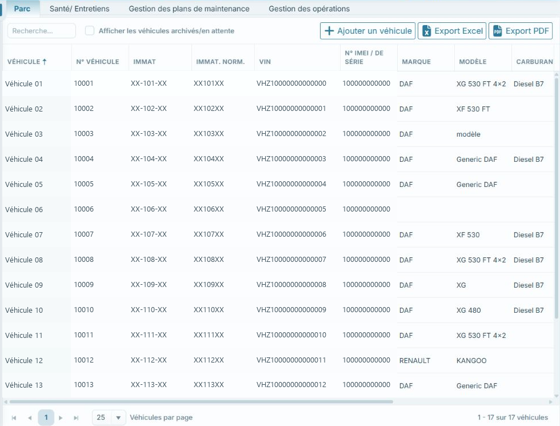
Task: Go to the next page arrow
Action: pyautogui.click(x=61, y=418)
